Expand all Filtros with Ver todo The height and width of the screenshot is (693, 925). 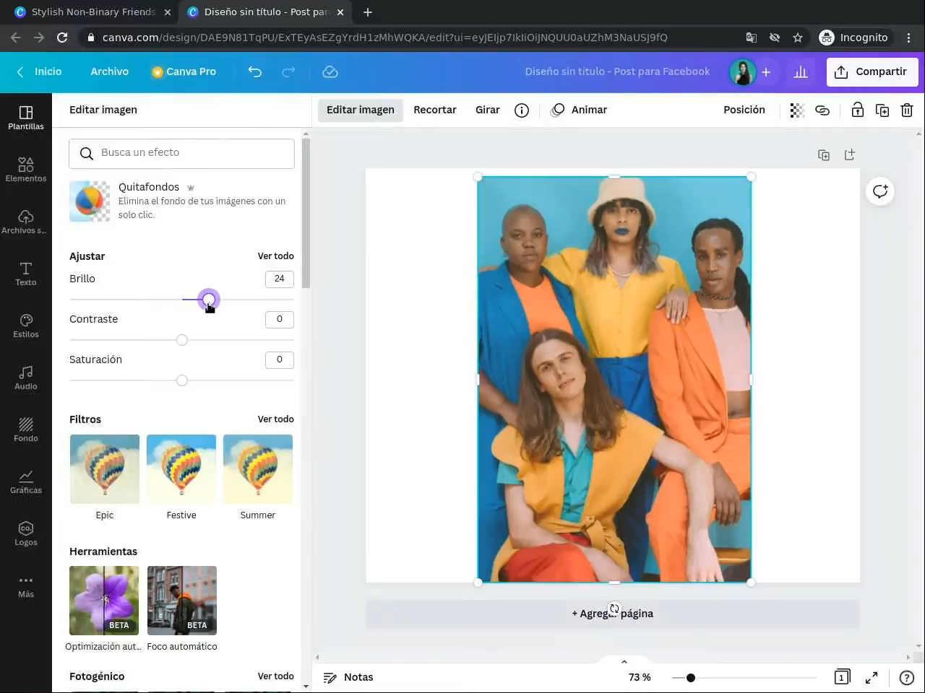click(275, 419)
